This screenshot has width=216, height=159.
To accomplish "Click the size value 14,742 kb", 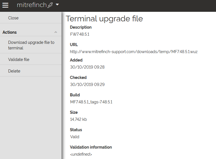I will pos(78,119).
